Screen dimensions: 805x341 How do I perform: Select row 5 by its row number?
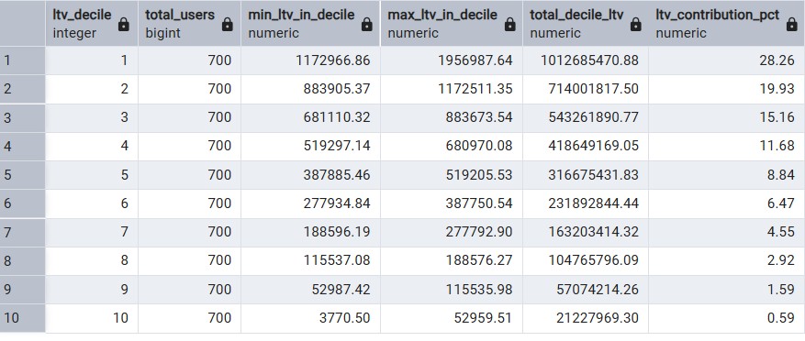pyautogui.click(x=23, y=175)
